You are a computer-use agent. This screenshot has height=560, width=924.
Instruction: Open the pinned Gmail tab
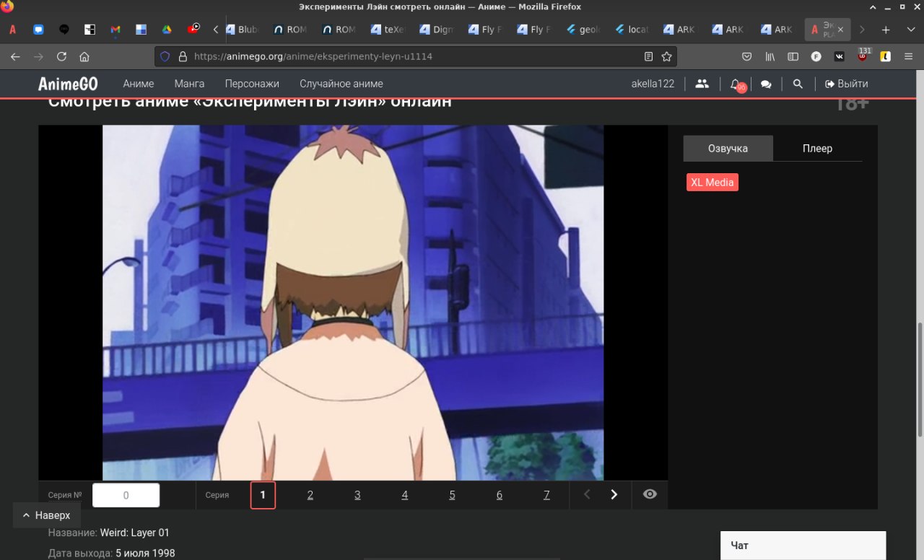point(115,30)
